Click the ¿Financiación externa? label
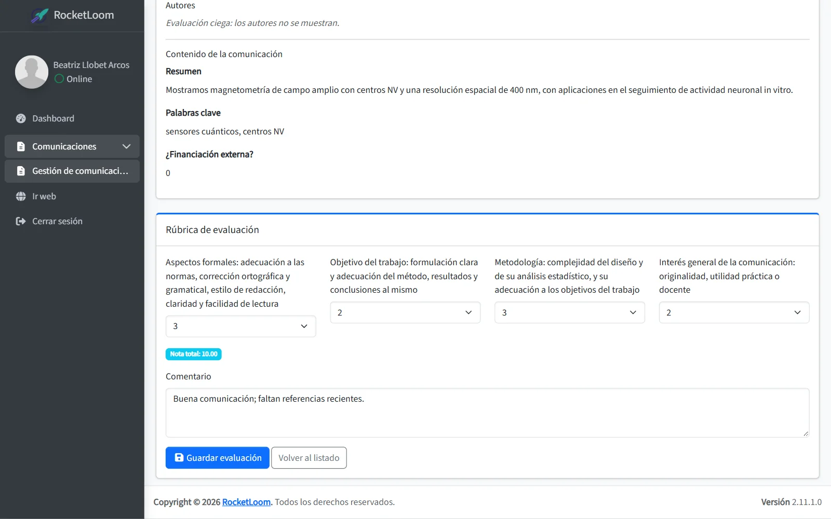Viewport: 831px width, 519px height. coord(209,154)
